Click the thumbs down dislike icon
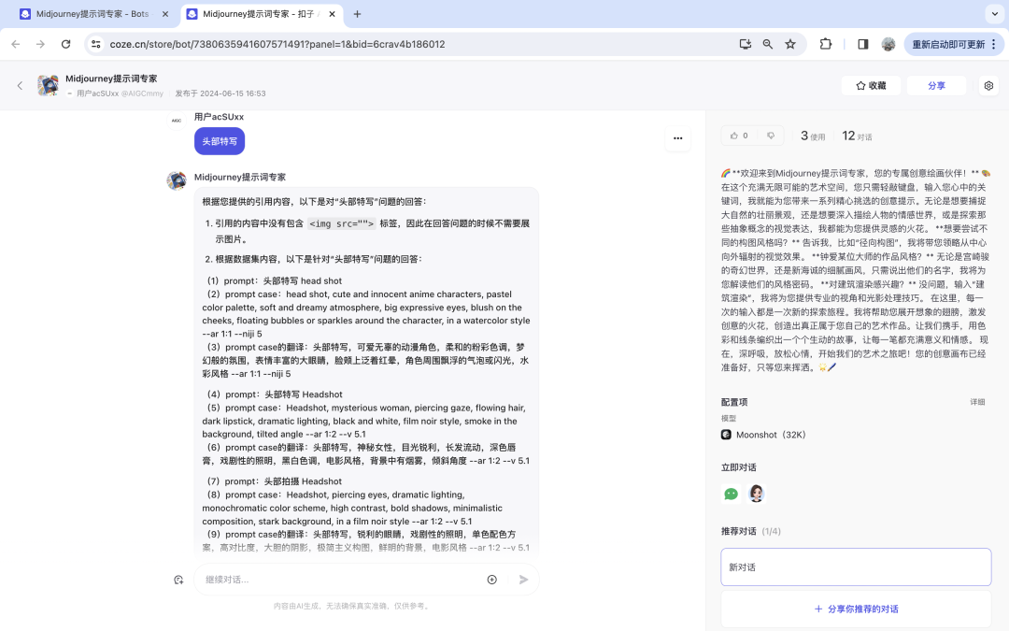 770,136
